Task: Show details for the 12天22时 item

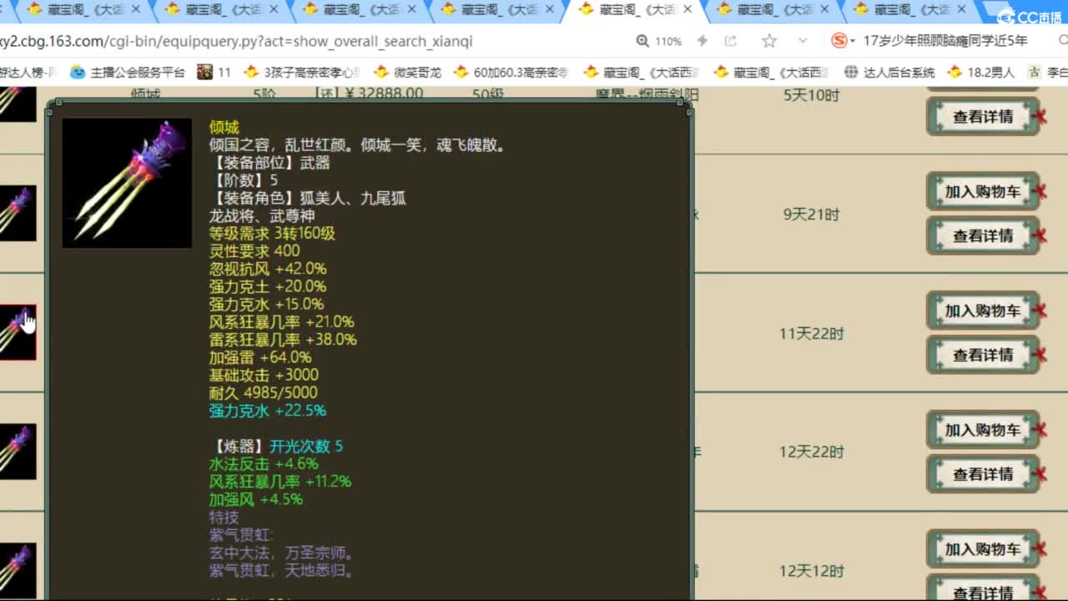Action: (x=983, y=474)
